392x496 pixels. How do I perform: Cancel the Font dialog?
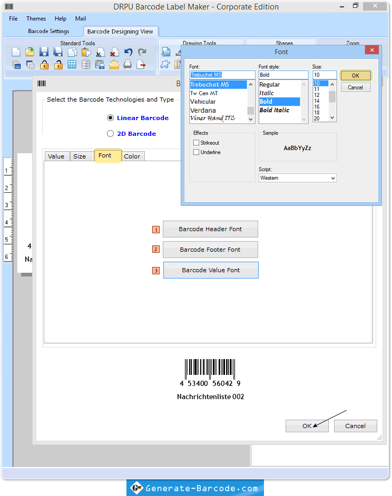pos(356,87)
